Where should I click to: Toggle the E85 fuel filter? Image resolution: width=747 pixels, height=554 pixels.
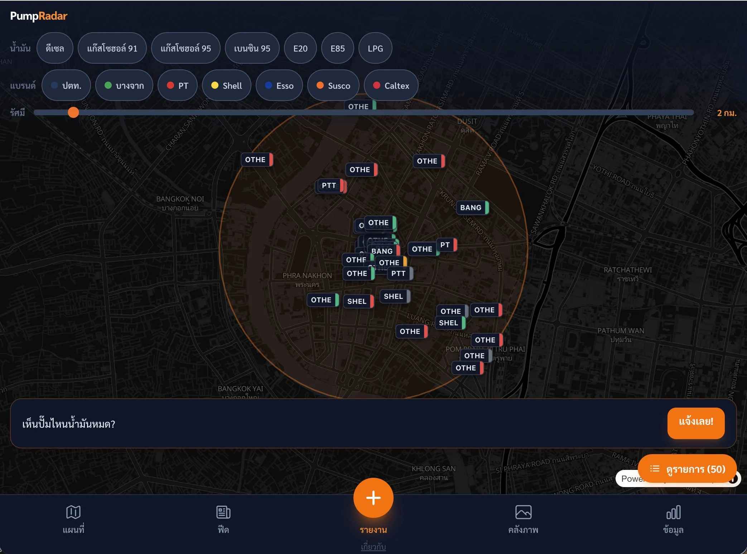337,48
